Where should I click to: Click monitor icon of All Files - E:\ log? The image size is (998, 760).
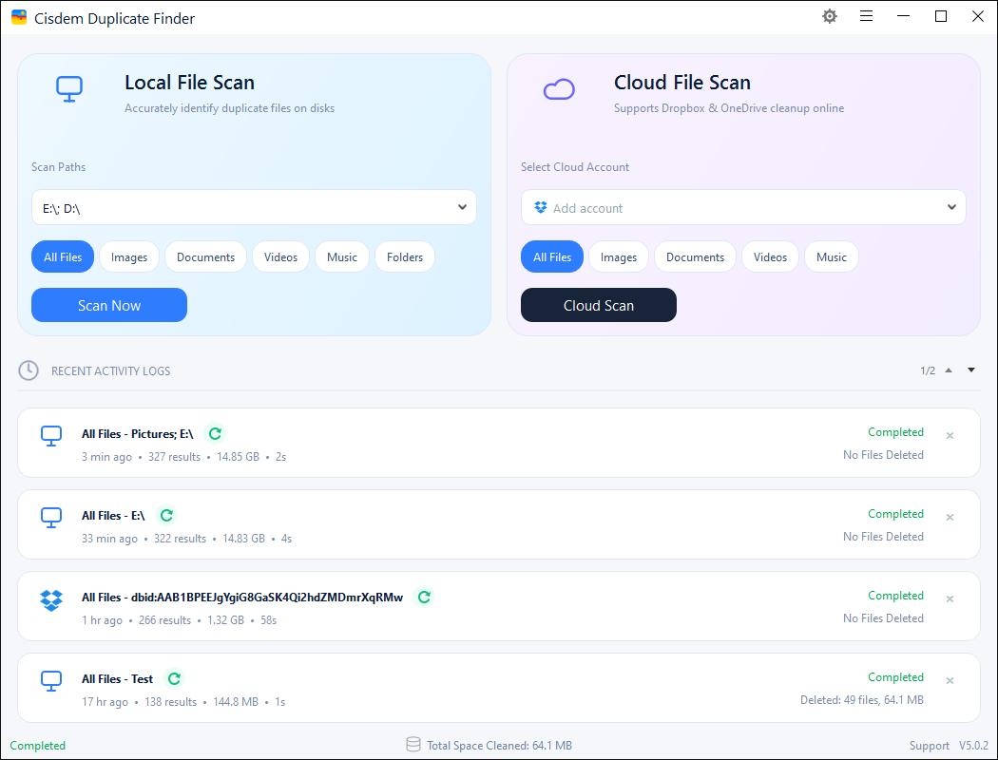[x=51, y=518]
